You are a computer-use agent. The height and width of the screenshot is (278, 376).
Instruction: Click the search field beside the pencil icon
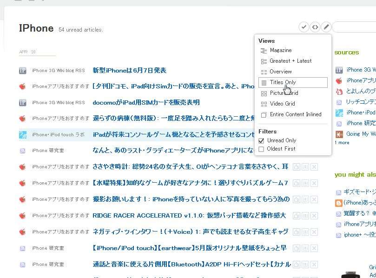[354, 27]
